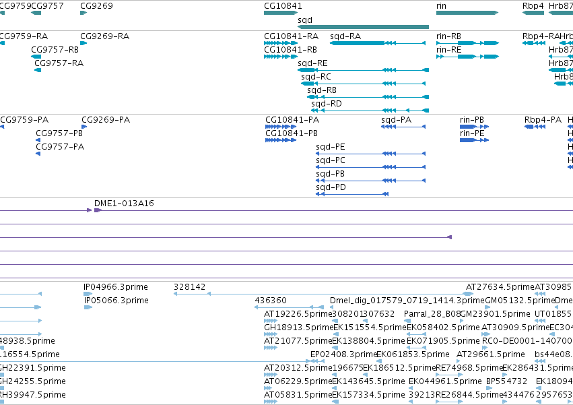Viewport: 573px width, 405px height.
Task: Click the sqd-PA protein label
Action: pyautogui.click(x=396, y=120)
